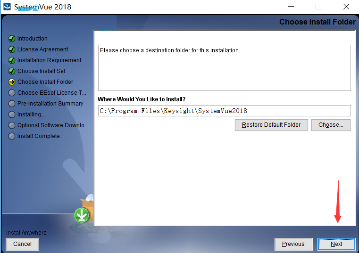
Task: Cancel the SystemVue installation
Action: (23, 244)
